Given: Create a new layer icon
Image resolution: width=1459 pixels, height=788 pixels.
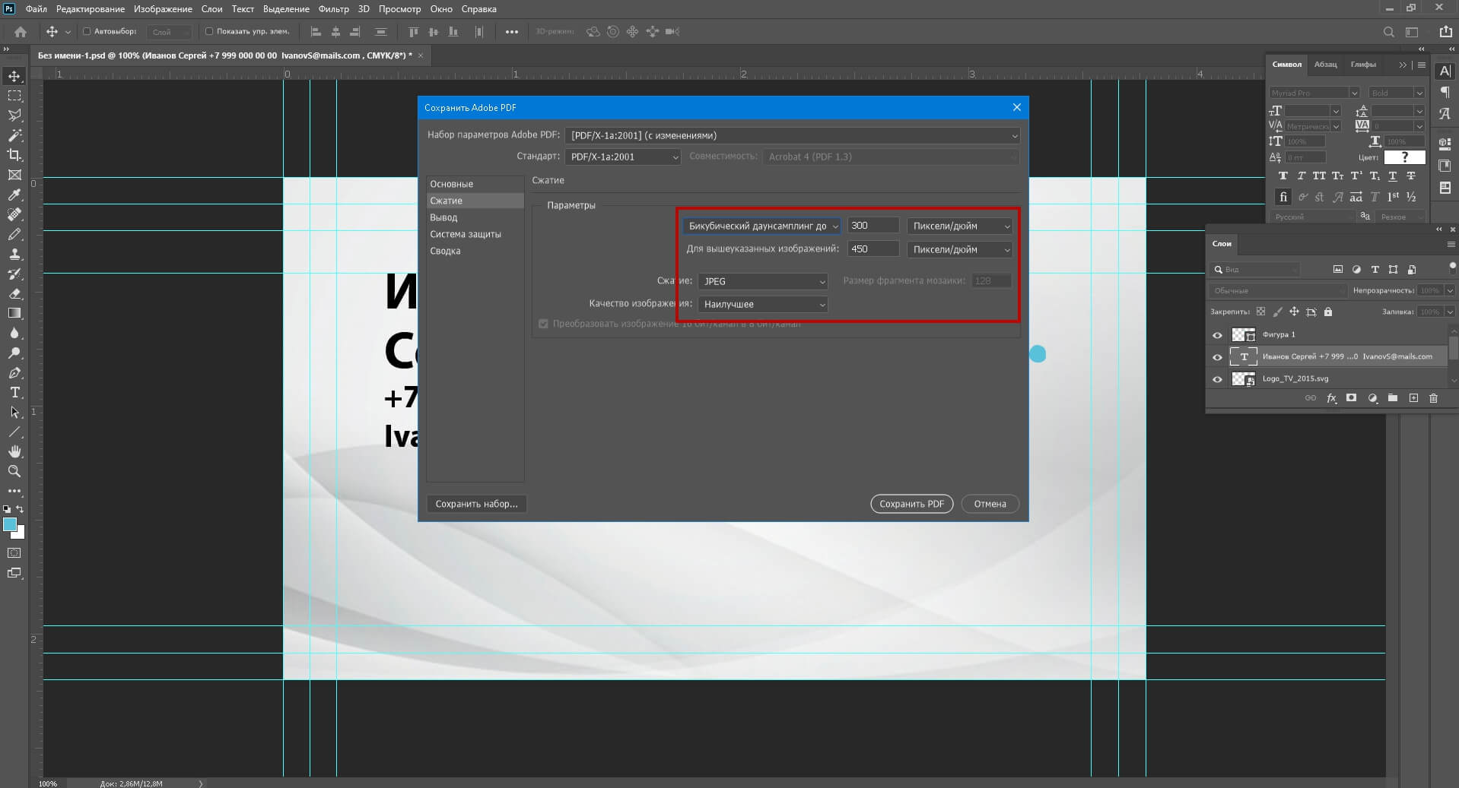Looking at the screenshot, I should click(1413, 398).
